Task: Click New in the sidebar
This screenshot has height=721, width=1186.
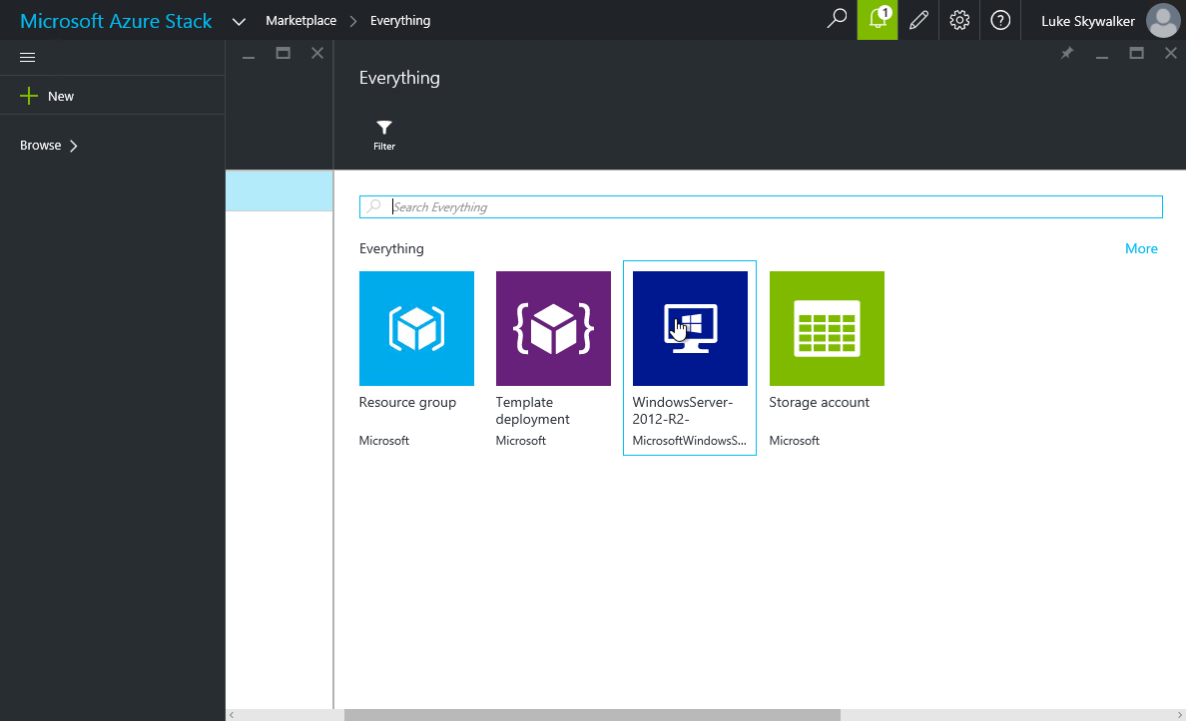Action: (x=61, y=96)
